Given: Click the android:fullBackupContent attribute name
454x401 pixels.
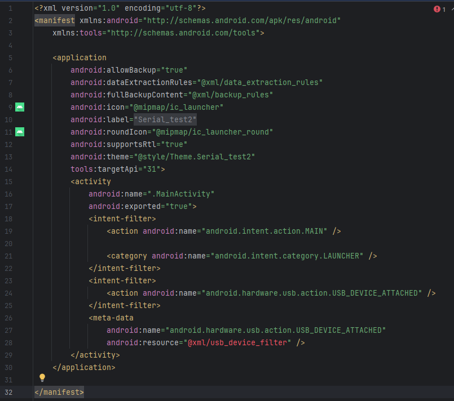Looking at the screenshot, I should pyautogui.click(x=127, y=95).
